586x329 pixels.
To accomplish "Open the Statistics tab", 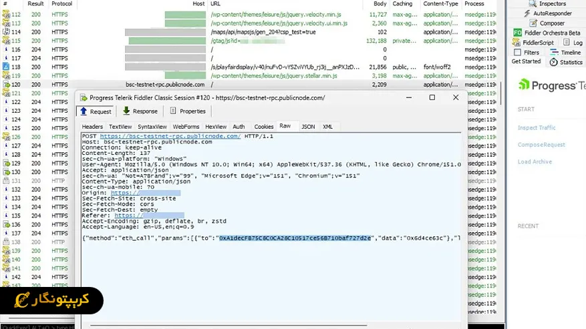I will click(x=566, y=62).
